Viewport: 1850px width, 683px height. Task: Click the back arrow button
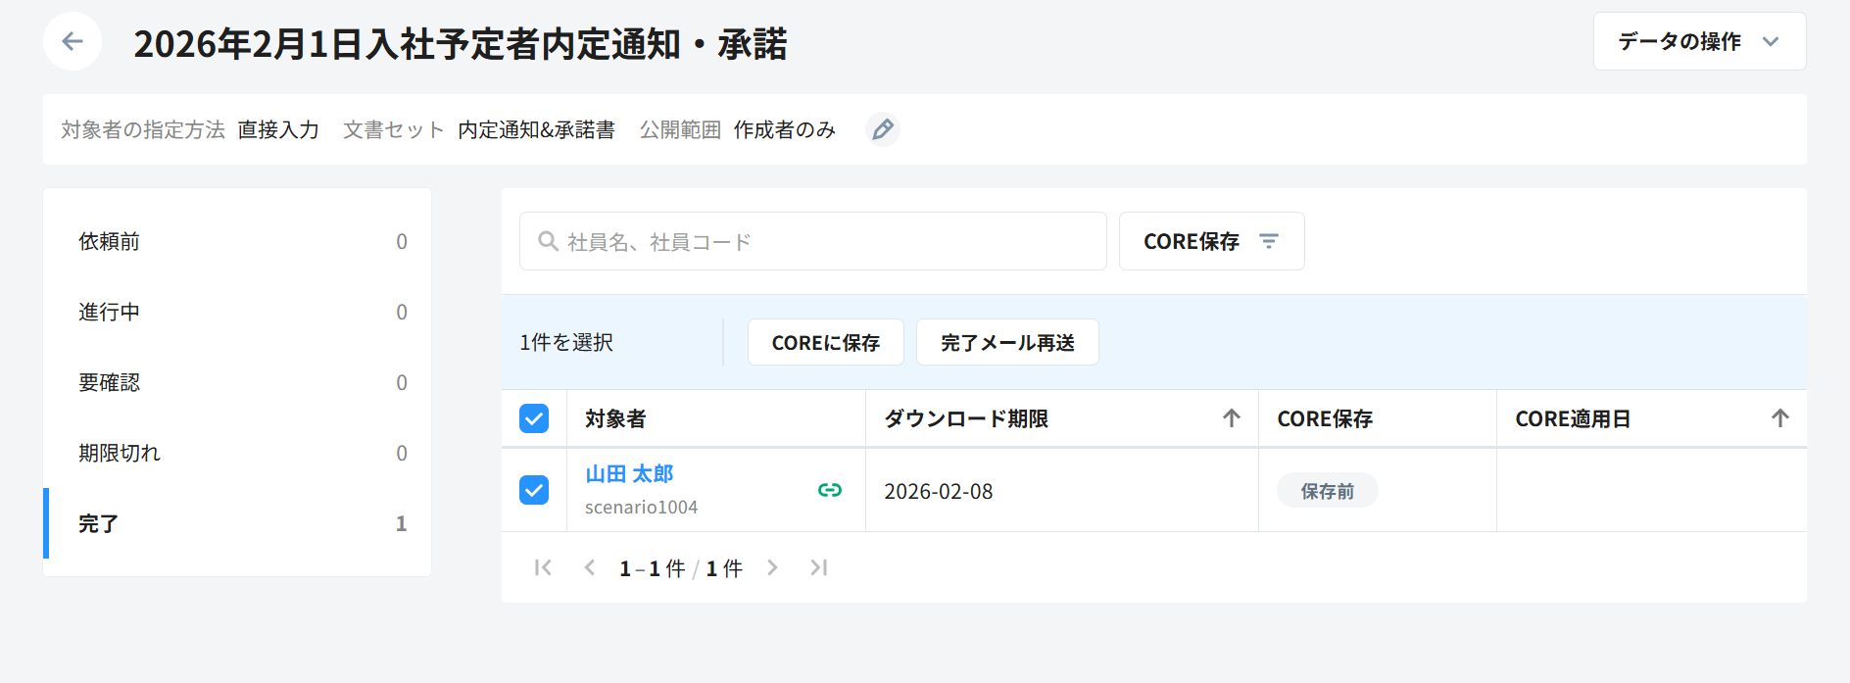(72, 41)
